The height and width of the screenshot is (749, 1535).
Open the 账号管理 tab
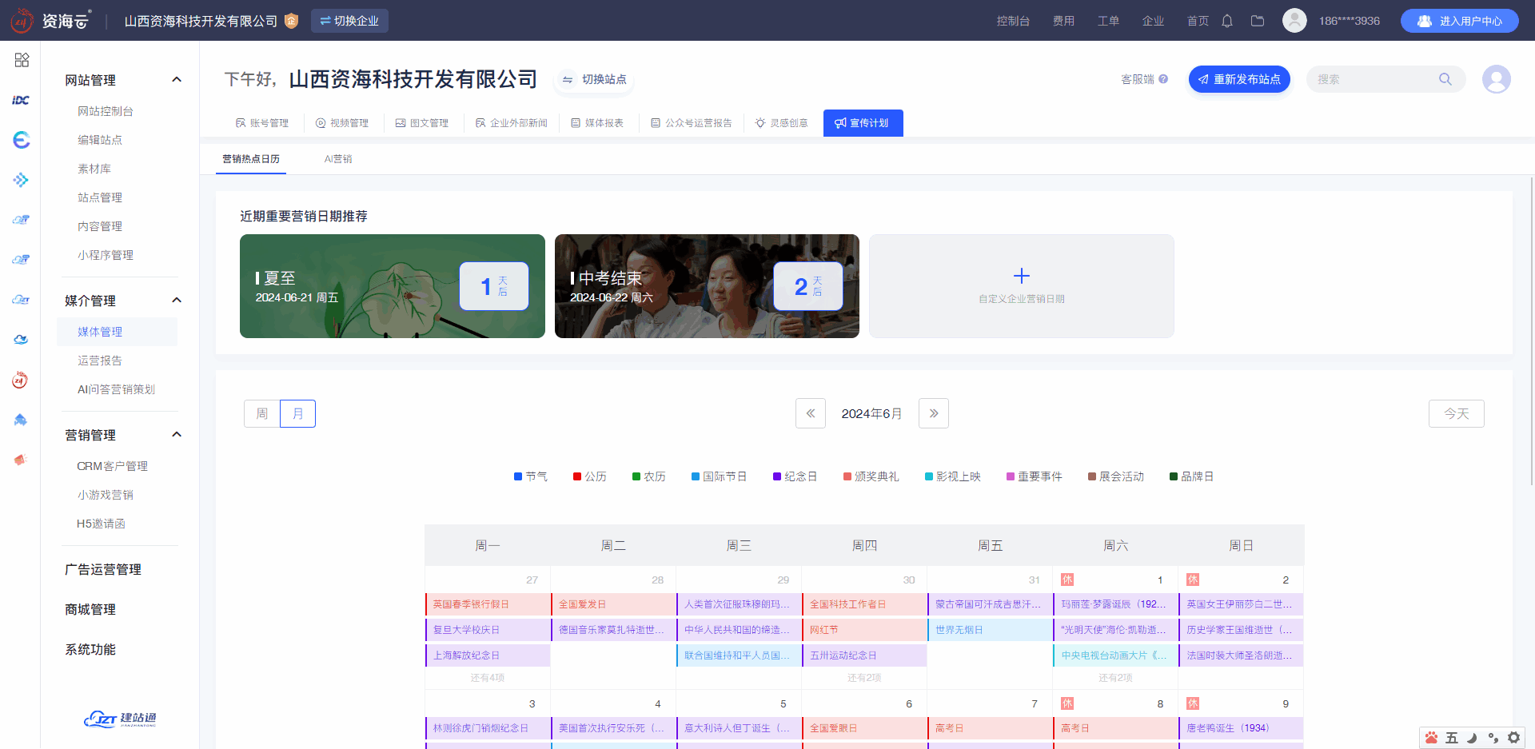point(261,123)
